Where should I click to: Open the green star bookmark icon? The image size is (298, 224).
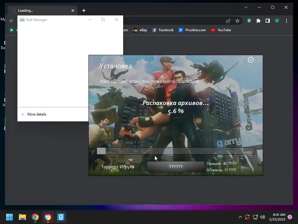coord(12,30)
